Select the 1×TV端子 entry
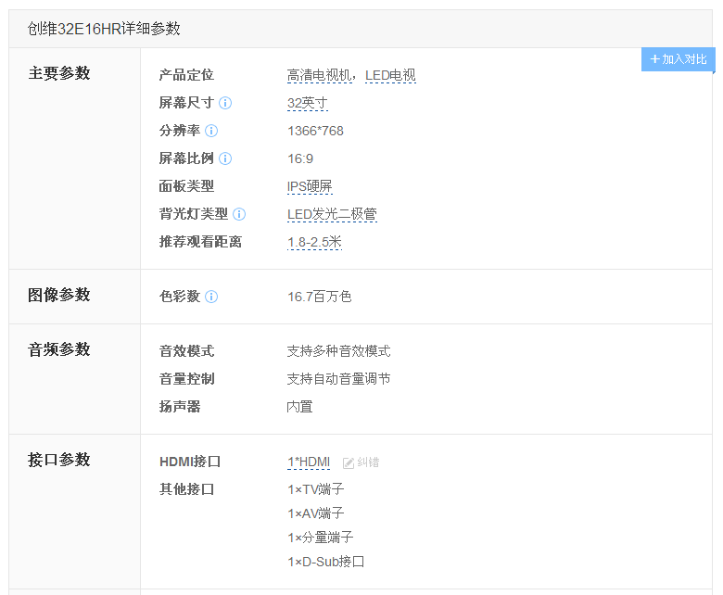Viewport: 723px width, 595px height. 316,489
